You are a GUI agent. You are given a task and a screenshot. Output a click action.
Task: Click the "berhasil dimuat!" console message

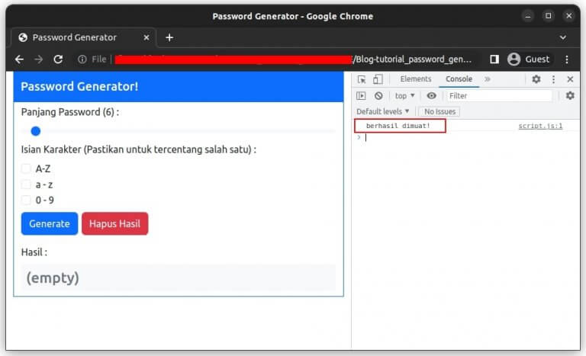coord(398,126)
